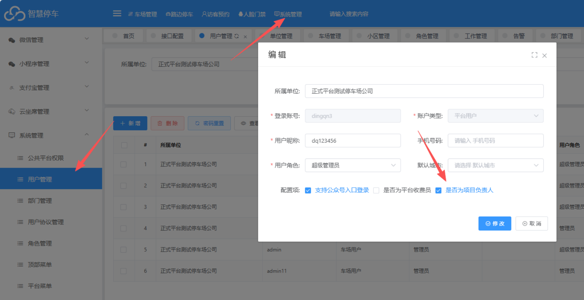Click the 用户昵称 input field
Screen dimensions: 584x300
353,141
